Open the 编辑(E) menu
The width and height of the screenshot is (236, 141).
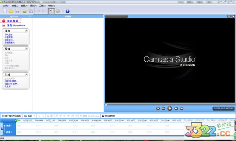(15, 6)
